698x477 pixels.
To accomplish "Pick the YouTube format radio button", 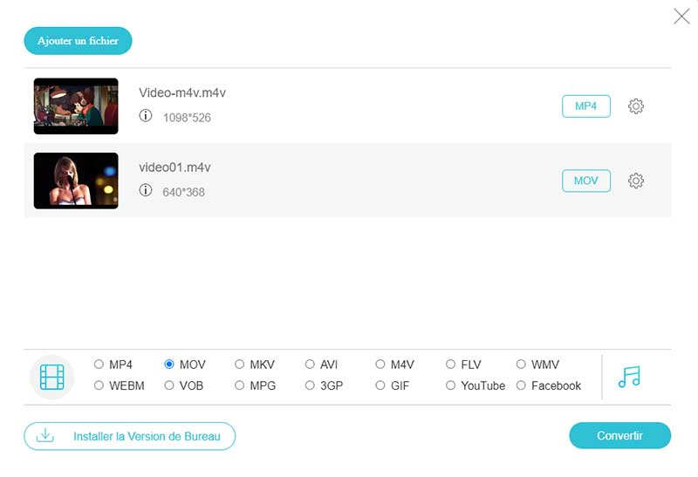I will click(451, 385).
